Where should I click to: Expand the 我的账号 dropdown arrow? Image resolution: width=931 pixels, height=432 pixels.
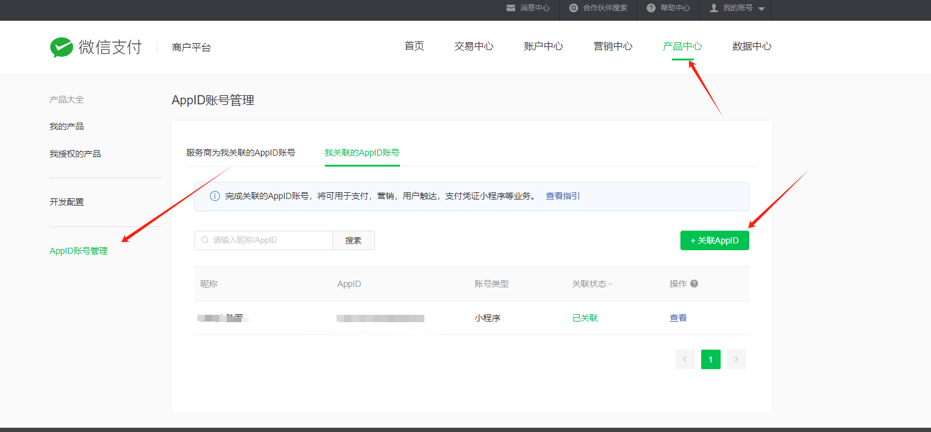coord(762,9)
